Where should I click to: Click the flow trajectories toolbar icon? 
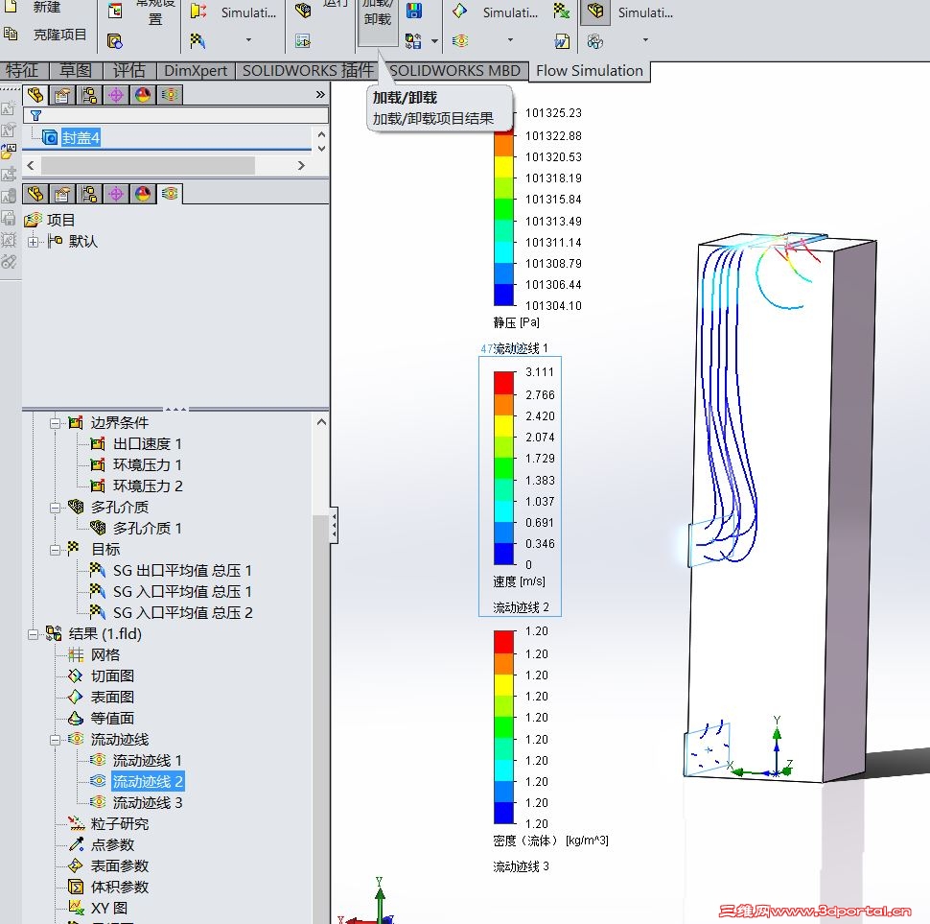pos(460,40)
